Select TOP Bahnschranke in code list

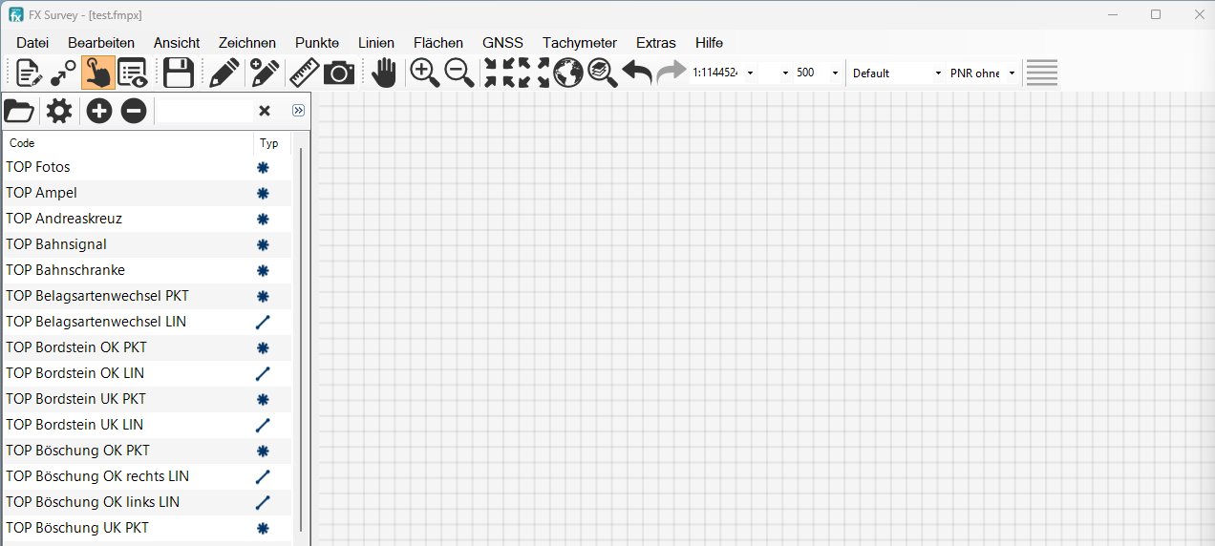[66, 270]
